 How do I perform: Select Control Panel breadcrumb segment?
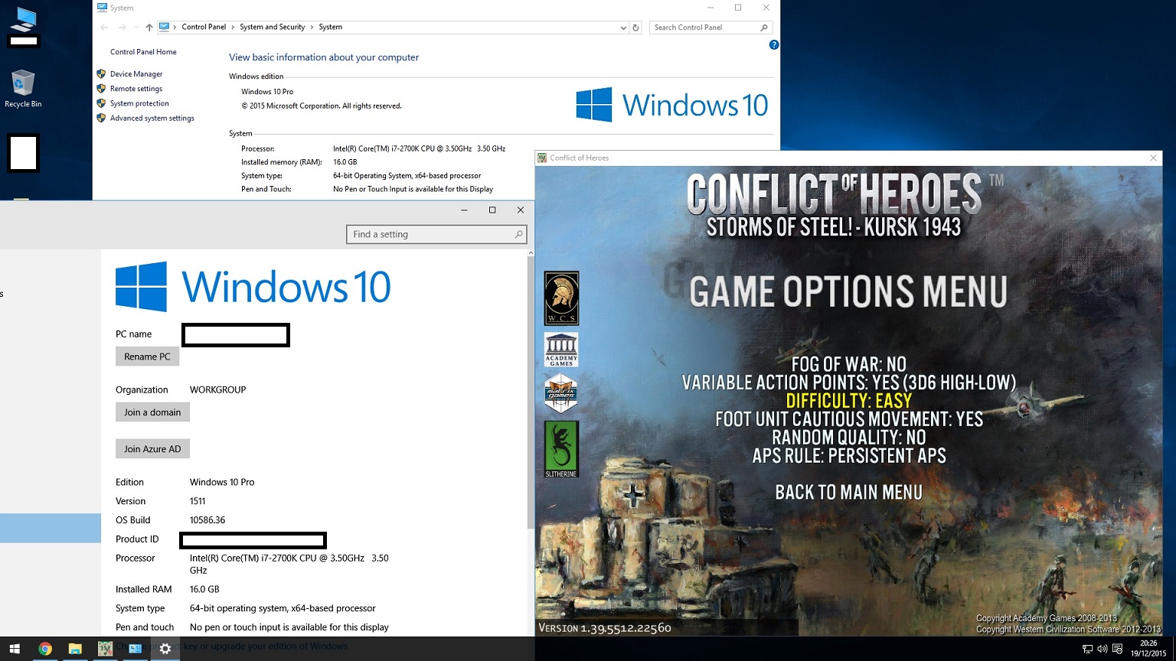click(x=204, y=27)
